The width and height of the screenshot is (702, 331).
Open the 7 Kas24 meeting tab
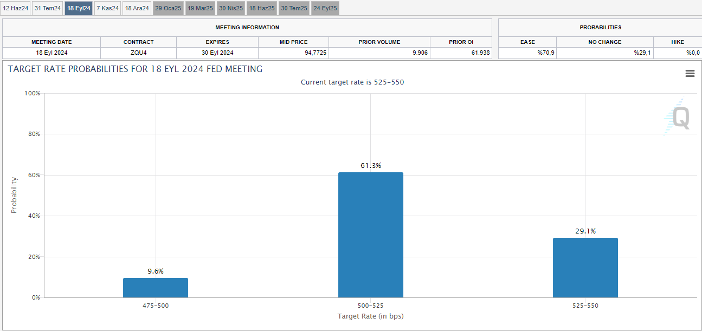(x=107, y=8)
